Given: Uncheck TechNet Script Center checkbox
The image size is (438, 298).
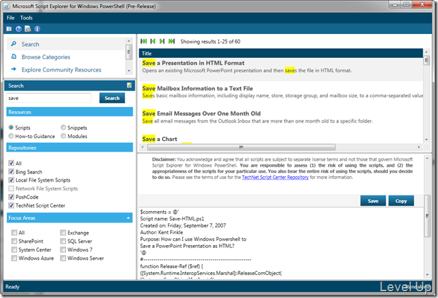Looking at the screenshot, I should (x=11, y=205).
